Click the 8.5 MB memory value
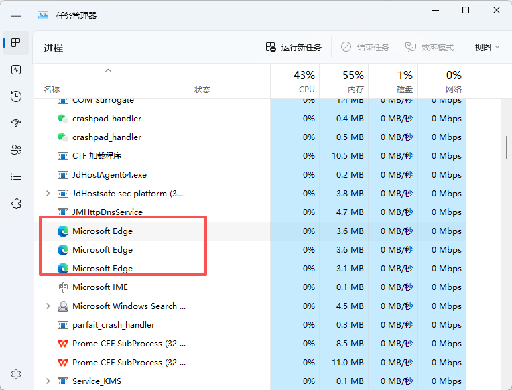 [x=350, y=344]
